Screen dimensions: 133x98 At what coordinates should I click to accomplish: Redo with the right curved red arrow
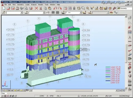[x=60, y=8]
